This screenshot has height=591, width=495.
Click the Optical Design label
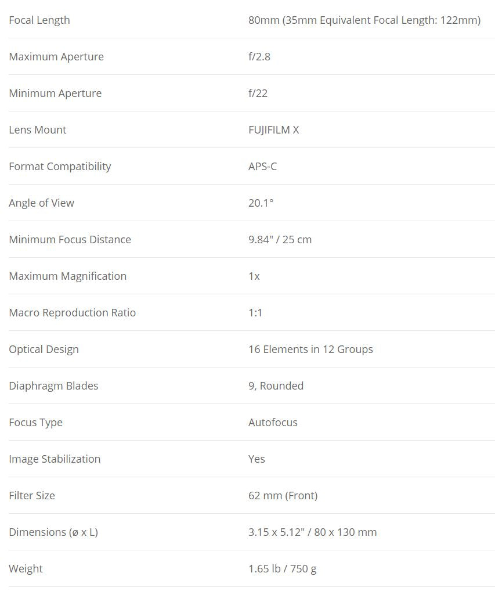pos(44,349)
